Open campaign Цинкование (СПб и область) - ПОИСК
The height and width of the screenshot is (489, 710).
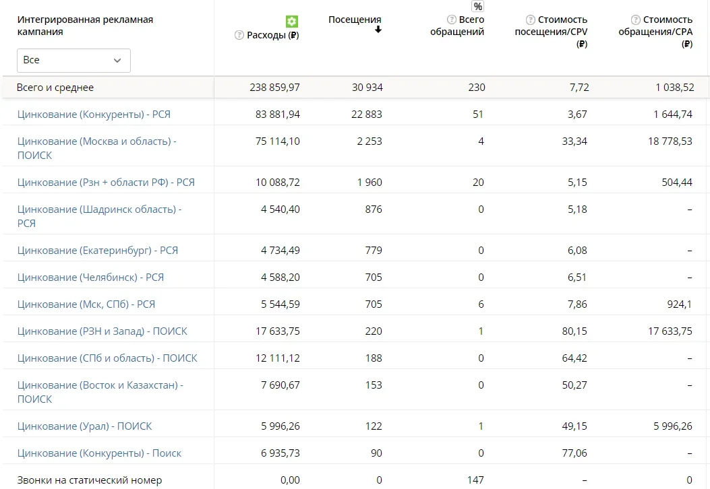(x=107, y=358)
